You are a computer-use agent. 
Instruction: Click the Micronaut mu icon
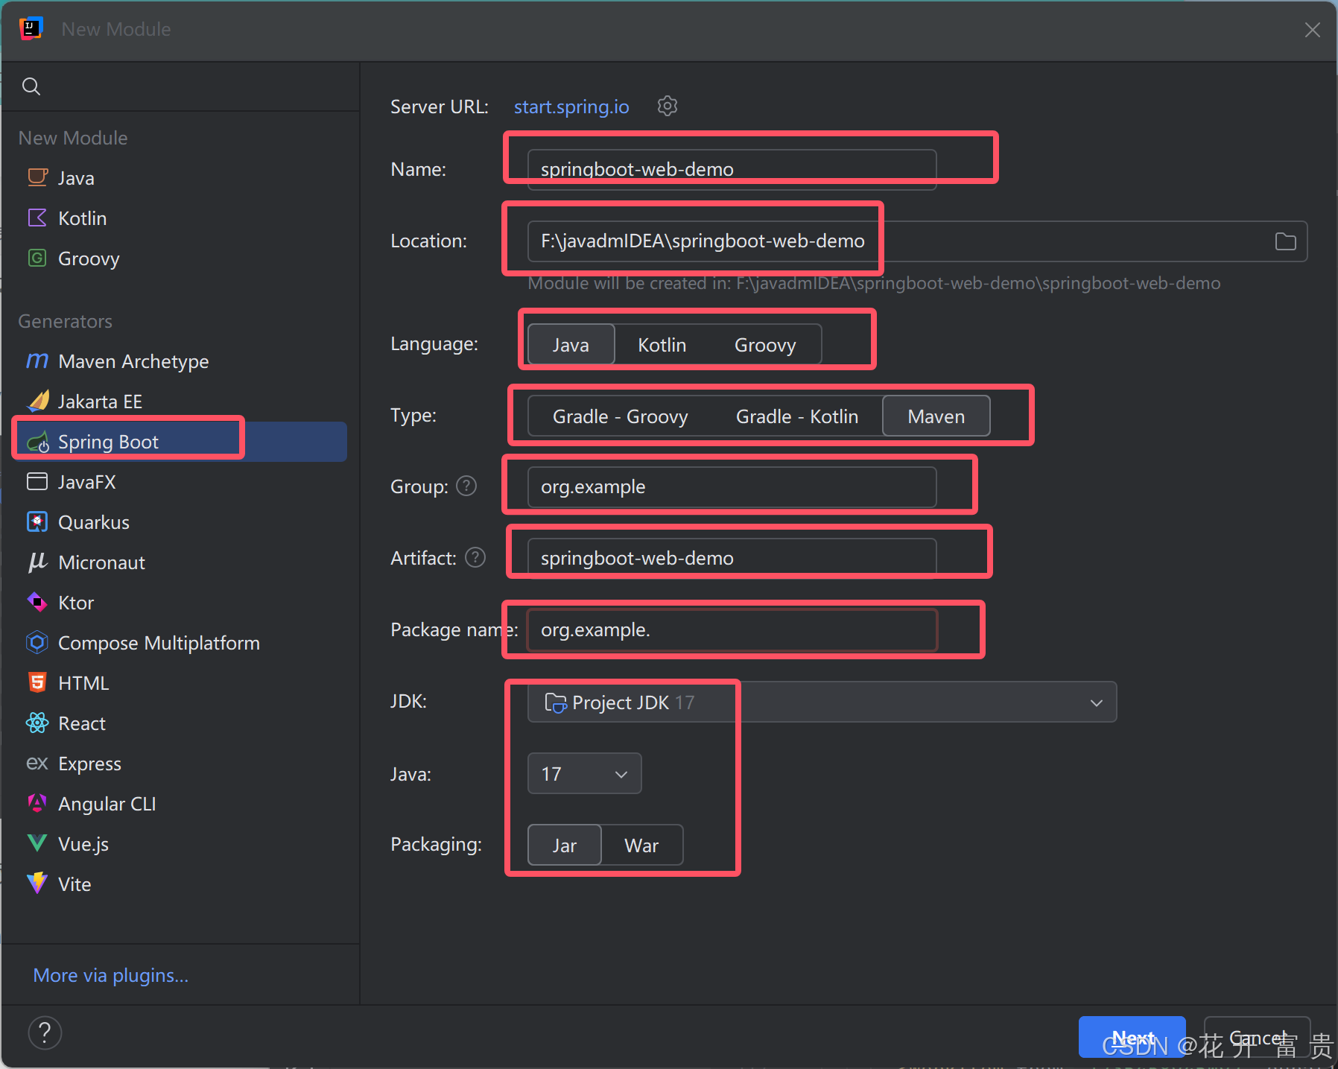(37, 562)
